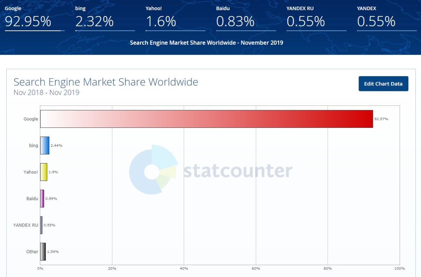Click the Search Engine Market Share Worldwide chart title
Image resolution: width=421 pixels, height=277 pixels.
[106, 82]
